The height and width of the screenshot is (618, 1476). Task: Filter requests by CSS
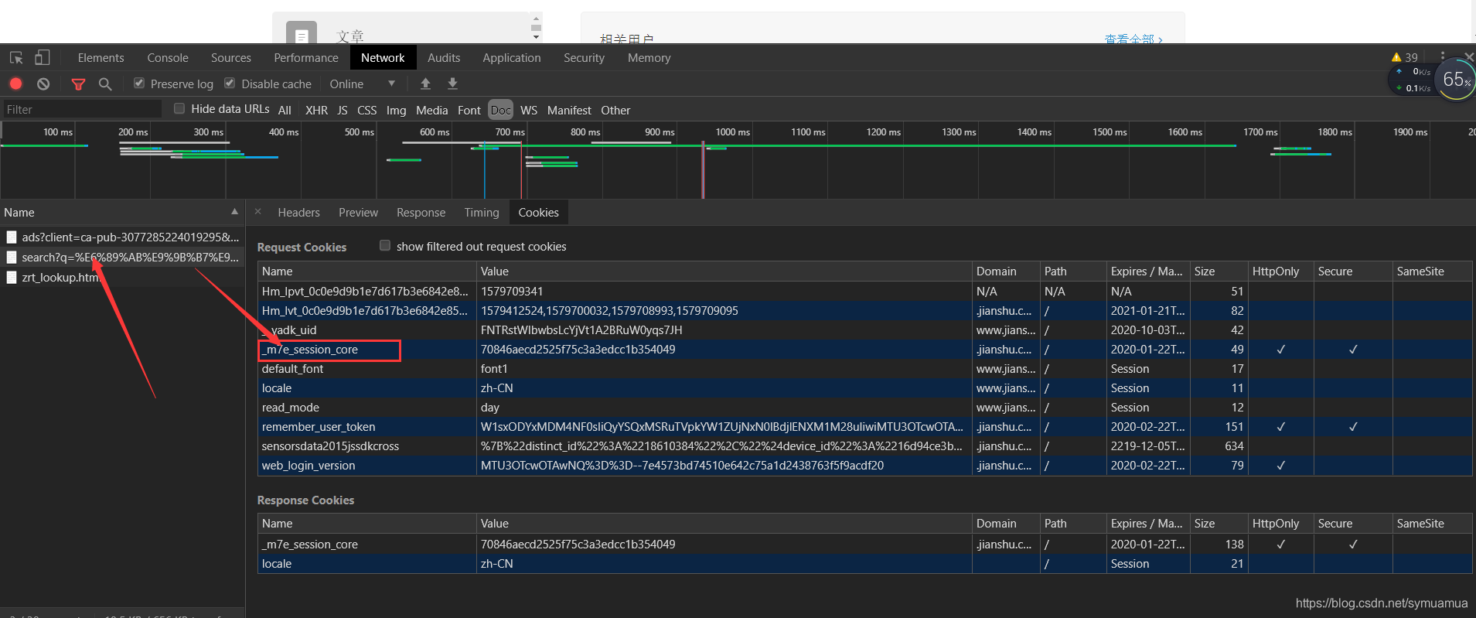366,110
